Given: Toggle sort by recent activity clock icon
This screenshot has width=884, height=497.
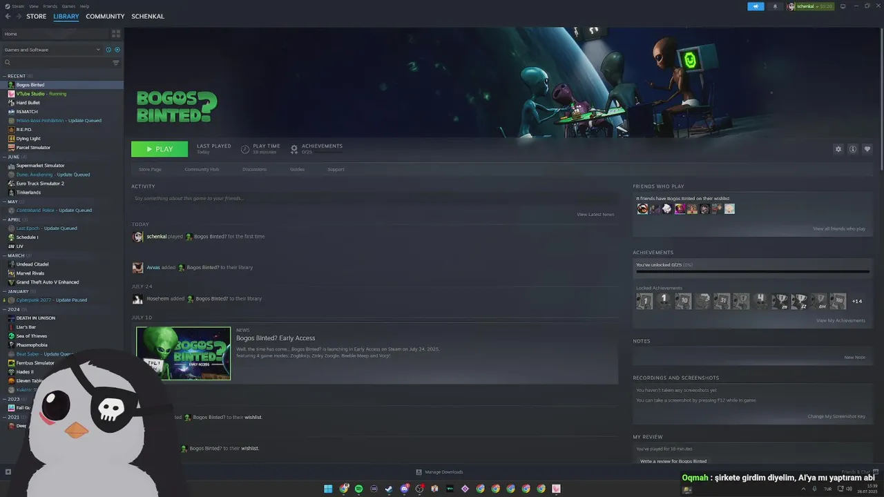Looking at the screenshot, I should (x=108, y=50).
